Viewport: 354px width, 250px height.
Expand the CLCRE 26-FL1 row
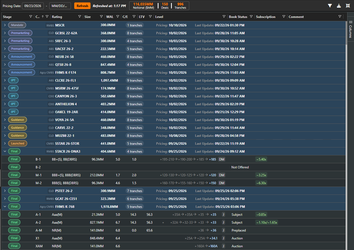coord(5,81)
